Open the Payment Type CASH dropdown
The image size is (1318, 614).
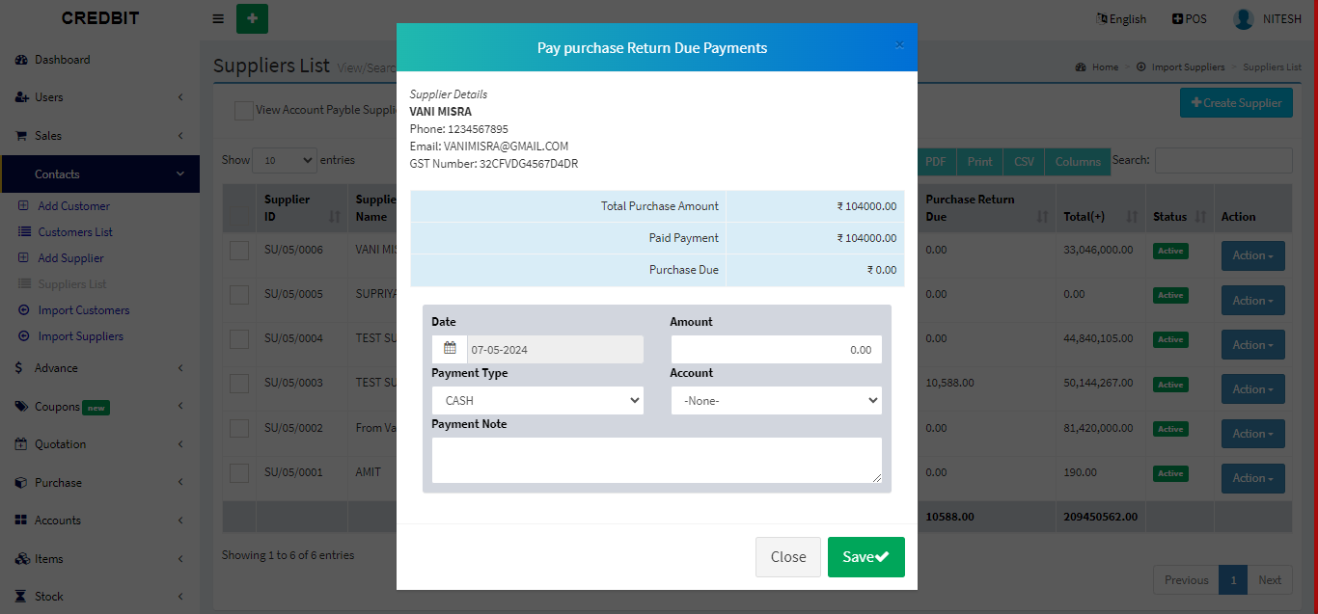coord(537,400)
